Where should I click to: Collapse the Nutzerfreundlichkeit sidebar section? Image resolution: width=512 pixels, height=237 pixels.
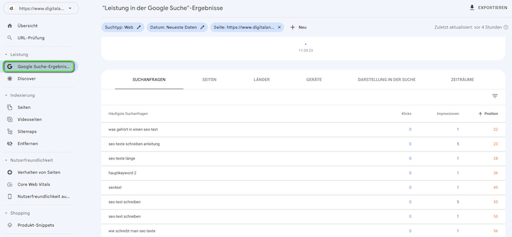click(x=6, y=160)
